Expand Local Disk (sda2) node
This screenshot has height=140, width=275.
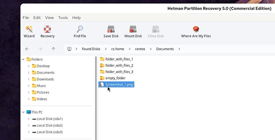(x=29, y=125)
